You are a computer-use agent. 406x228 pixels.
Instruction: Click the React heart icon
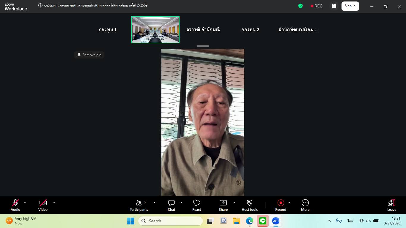point(196,205)
